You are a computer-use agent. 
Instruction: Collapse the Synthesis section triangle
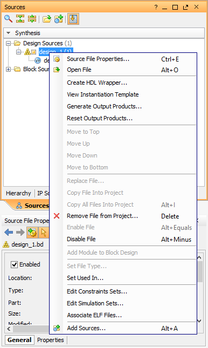(x=9, y=33)
